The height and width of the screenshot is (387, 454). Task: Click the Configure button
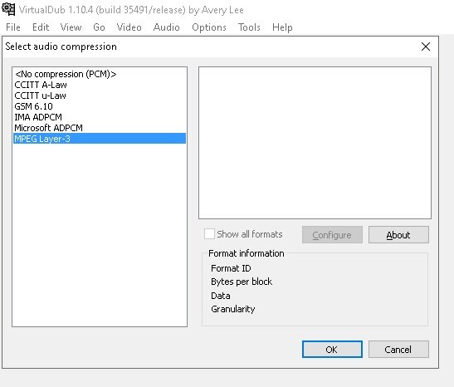click(332, 235)
